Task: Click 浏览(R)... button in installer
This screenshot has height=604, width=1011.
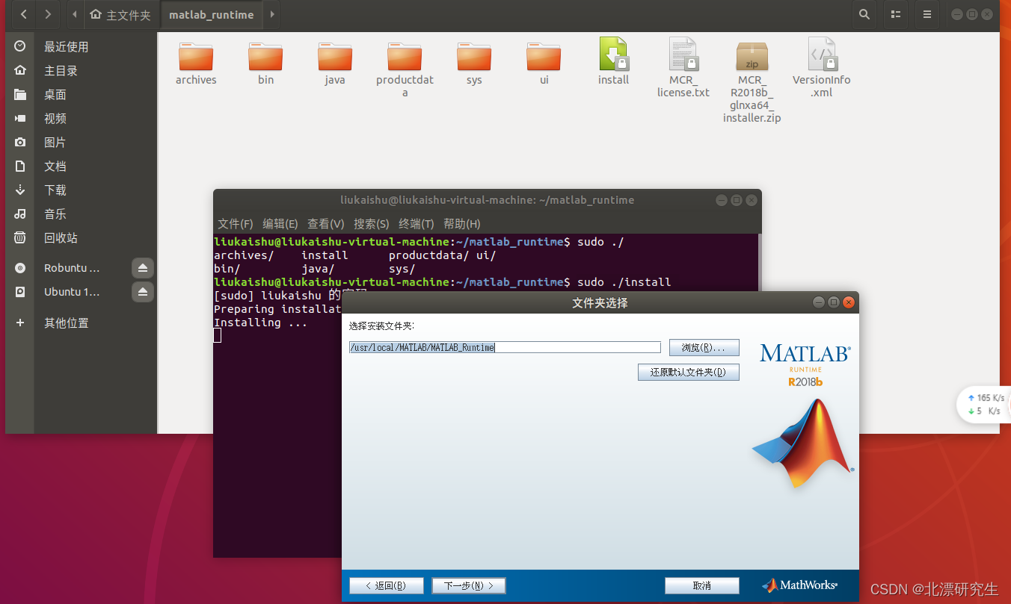Action: coord(704,348)
